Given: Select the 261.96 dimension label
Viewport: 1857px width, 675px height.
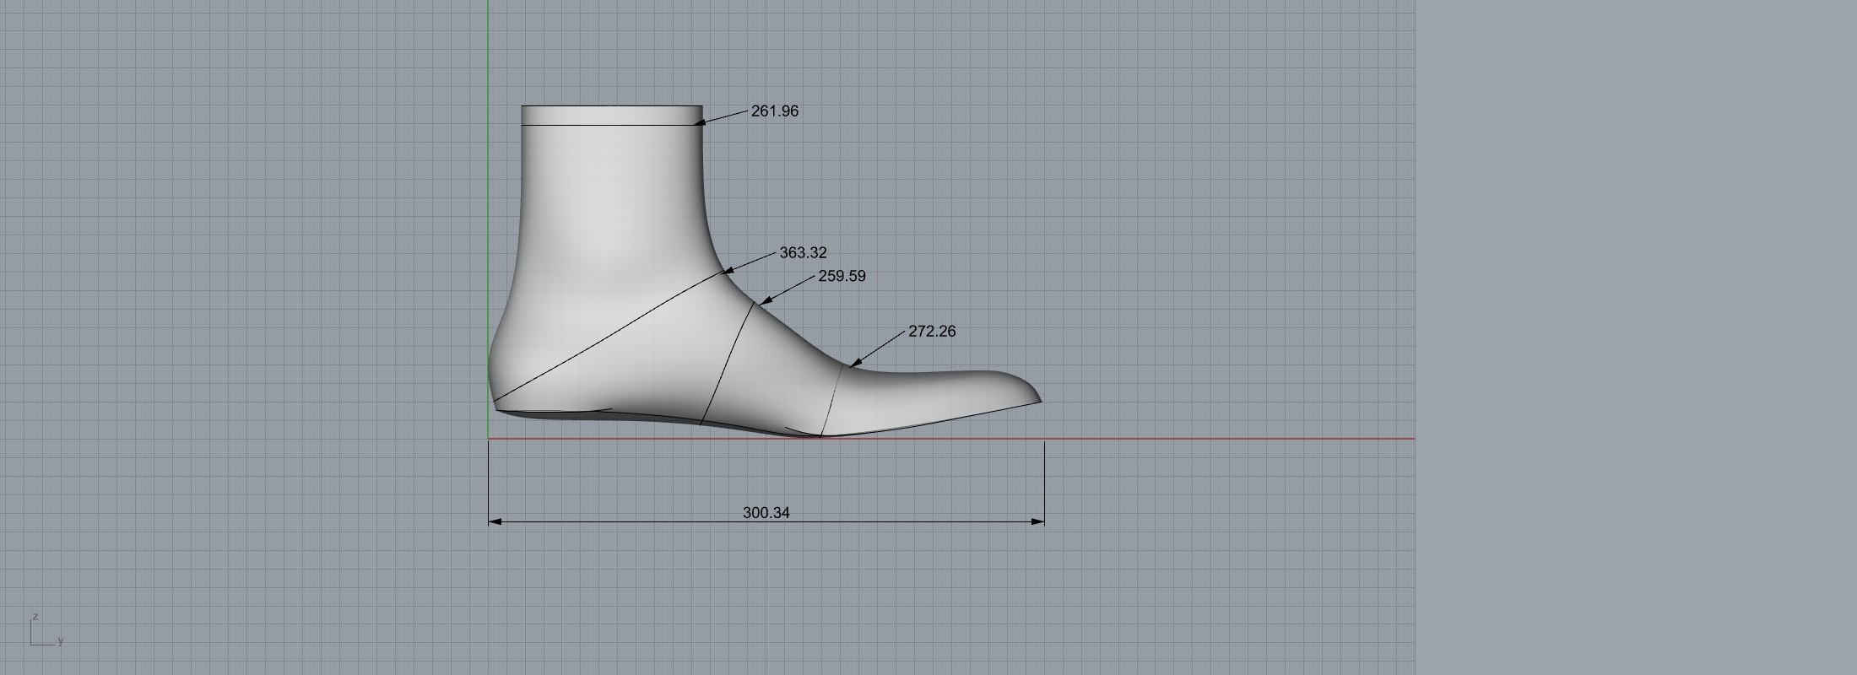Looking at the screenshot, I should (774, 111).
